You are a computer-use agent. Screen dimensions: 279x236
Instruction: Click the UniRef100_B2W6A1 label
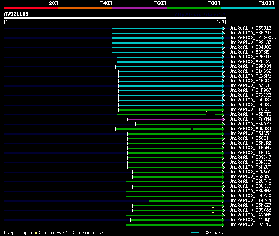(250, 172)
